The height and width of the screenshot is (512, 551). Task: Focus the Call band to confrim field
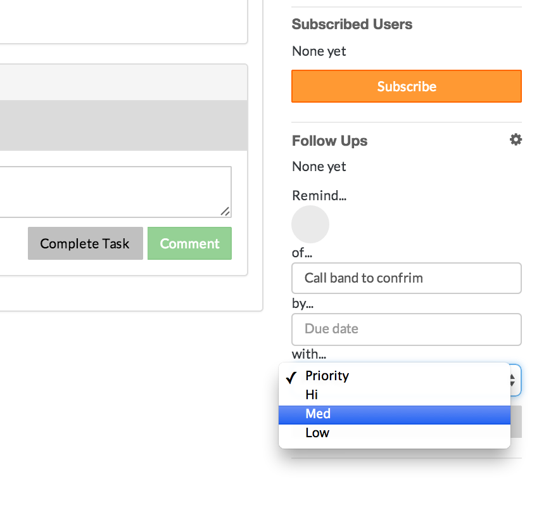pyautogui.click(x=406, y=278)
